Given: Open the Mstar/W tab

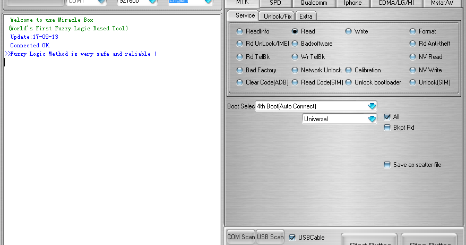Looking at the screenshot, I should tap(442, 3).
